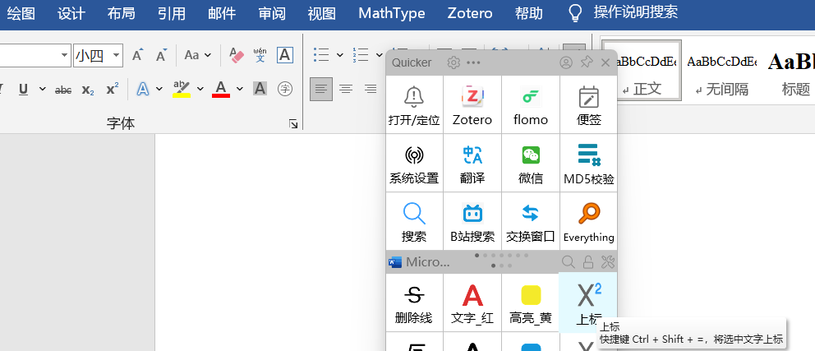Decrease font size with shrink font icon
The width and height of the screenshot is (815, 351).
tap(162, 55)
